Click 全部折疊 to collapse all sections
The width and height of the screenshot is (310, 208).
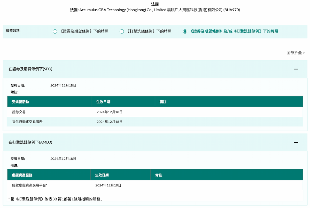coord(296,53)
